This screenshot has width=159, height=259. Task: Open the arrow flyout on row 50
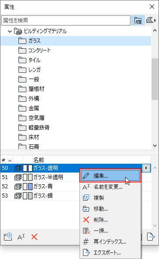pos(146,168)
